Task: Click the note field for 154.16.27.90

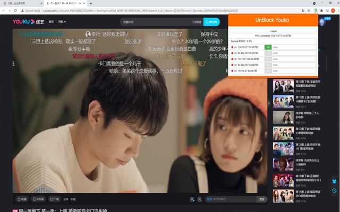Action: 294,70
